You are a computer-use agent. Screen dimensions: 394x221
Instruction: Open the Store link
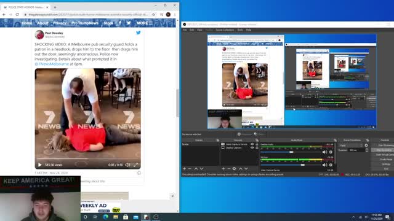tap(108, 23)
